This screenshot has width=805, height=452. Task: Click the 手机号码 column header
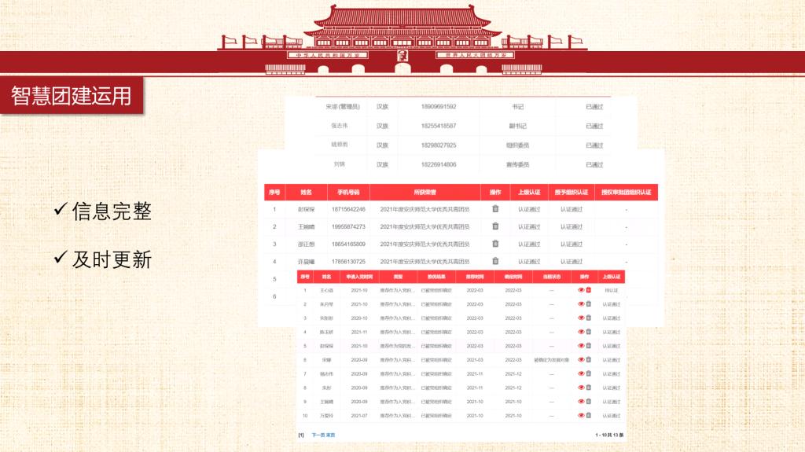click(348, 192)
